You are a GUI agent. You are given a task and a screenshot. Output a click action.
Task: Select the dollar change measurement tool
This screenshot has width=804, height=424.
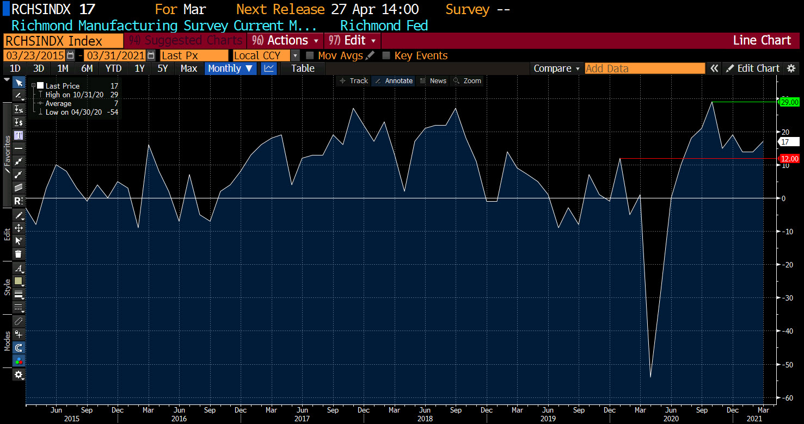point(19,122)
